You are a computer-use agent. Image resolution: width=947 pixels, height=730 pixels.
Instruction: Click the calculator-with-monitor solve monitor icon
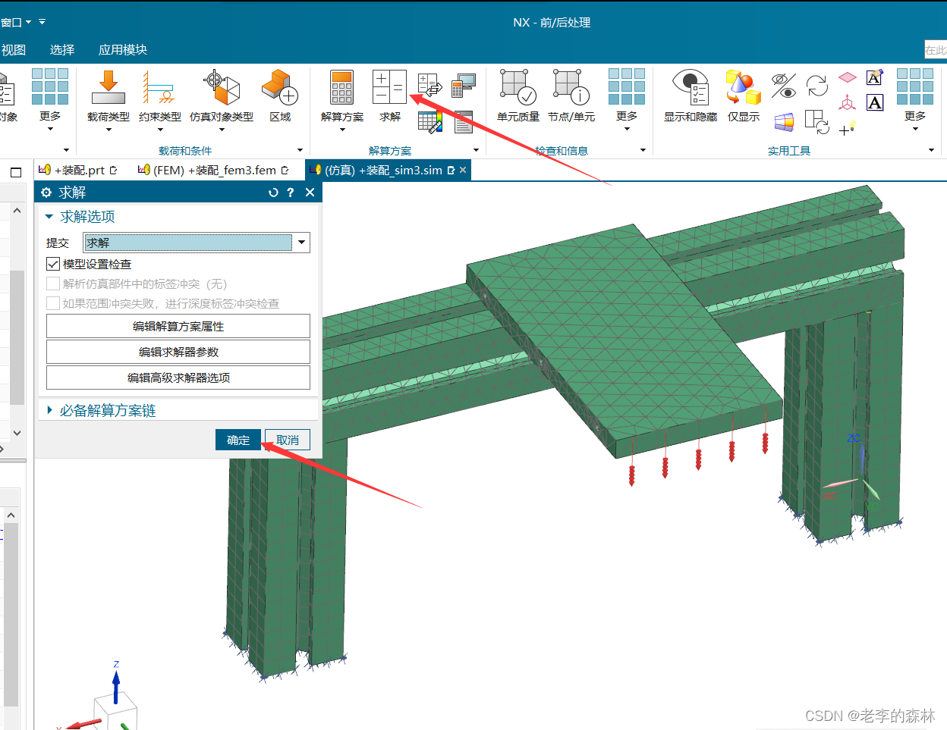click(463, 86)
